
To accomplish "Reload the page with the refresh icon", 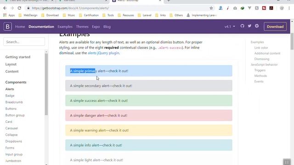I will pos(19,8).
